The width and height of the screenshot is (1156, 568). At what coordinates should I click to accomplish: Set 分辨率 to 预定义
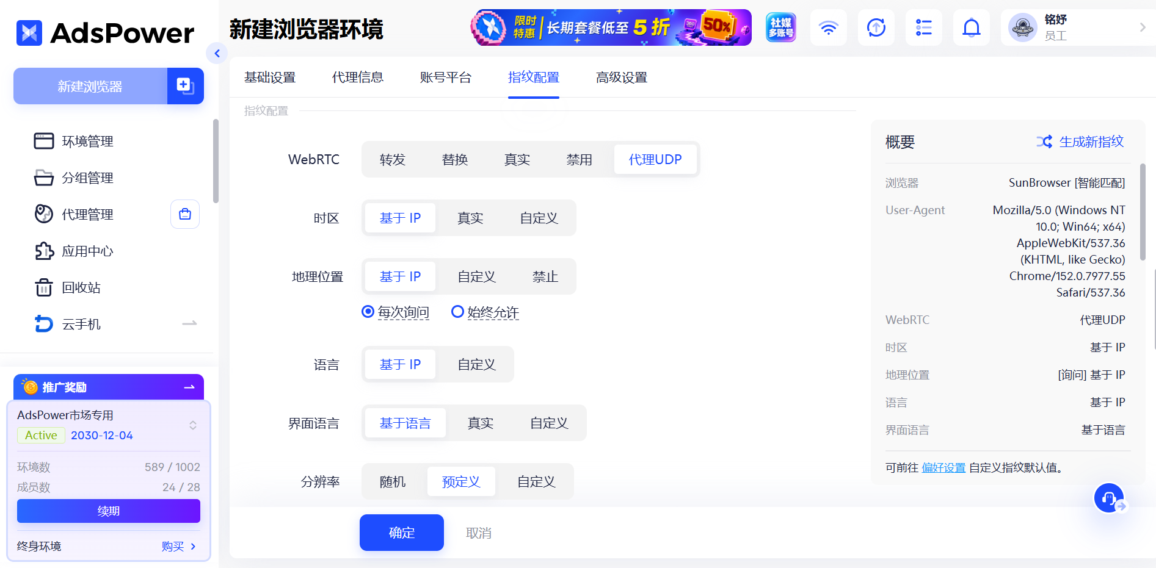[461, 481]
